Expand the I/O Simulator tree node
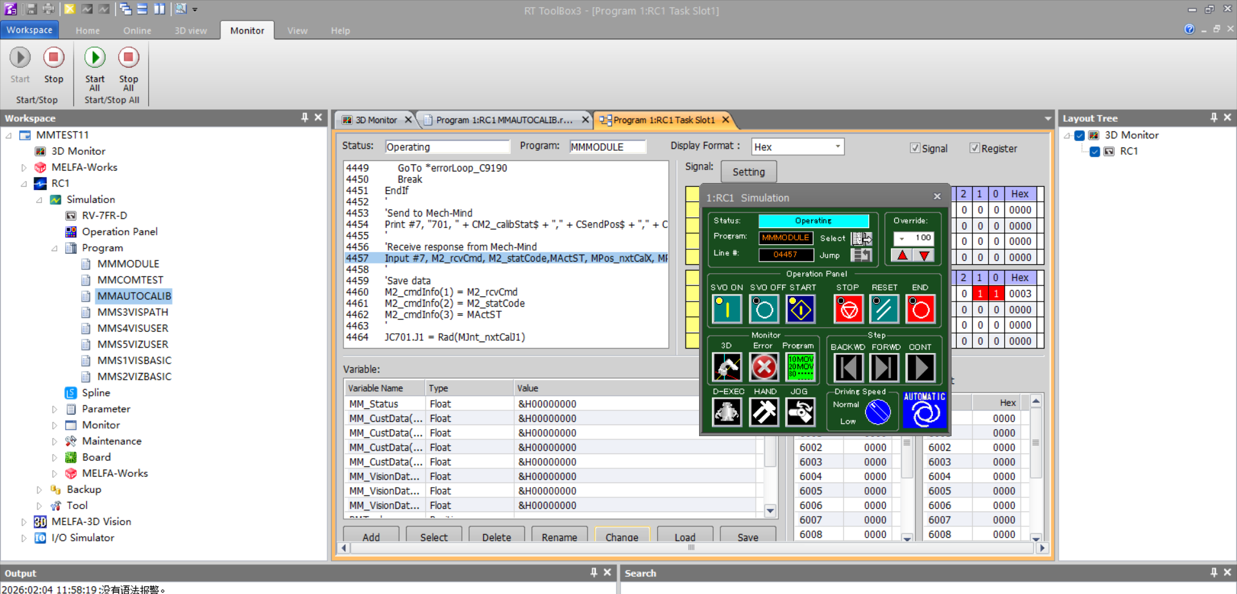This screenshot has width=1237, height=594. point(24,538)
